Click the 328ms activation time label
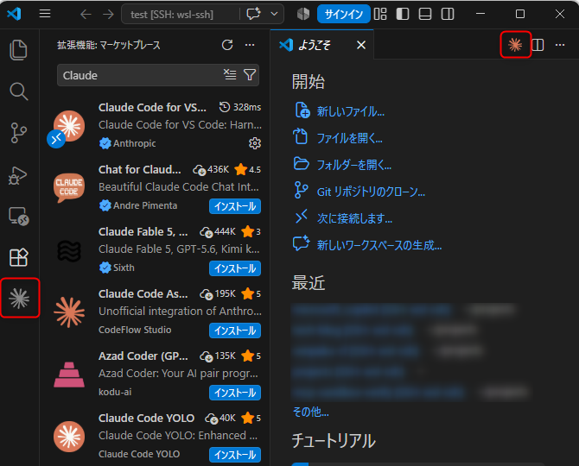 pos(246,107)
